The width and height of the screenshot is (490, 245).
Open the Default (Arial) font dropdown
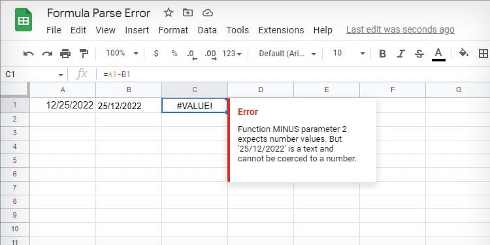click(x=287, y=54)
